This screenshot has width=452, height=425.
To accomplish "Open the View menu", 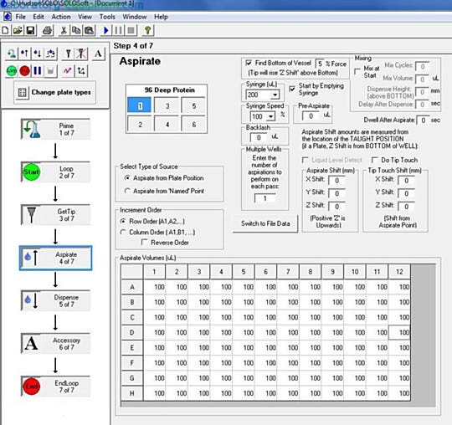I will [x=85, y=17].
